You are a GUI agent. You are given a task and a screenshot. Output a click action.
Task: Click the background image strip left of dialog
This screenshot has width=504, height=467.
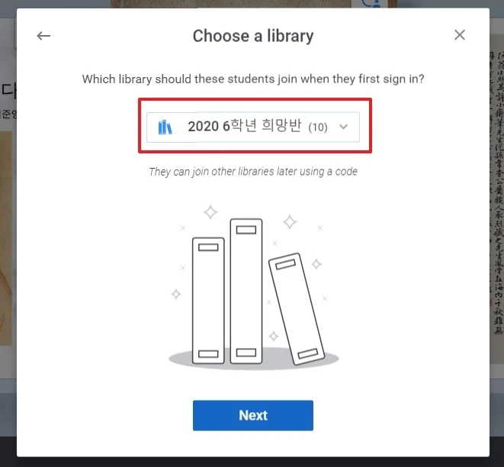(8, 238)
